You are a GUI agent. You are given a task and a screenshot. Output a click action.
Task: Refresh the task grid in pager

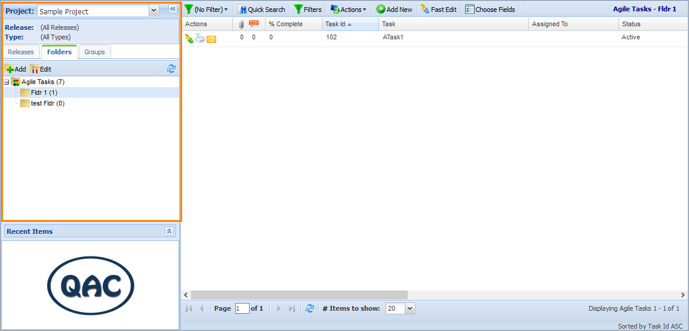pos(310,308)
